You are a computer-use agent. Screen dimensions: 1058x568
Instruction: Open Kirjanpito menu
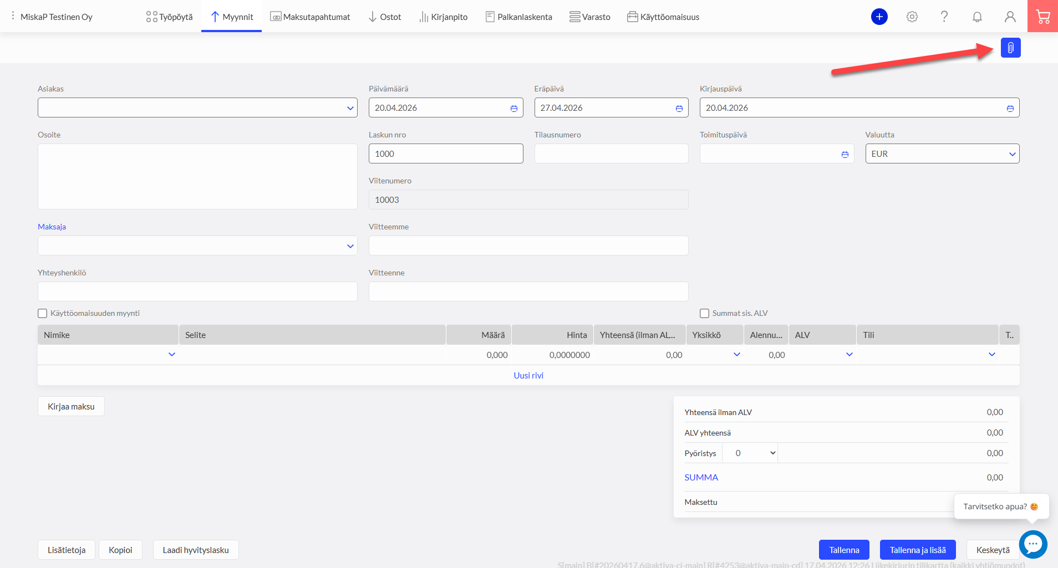tap(443, 17)
